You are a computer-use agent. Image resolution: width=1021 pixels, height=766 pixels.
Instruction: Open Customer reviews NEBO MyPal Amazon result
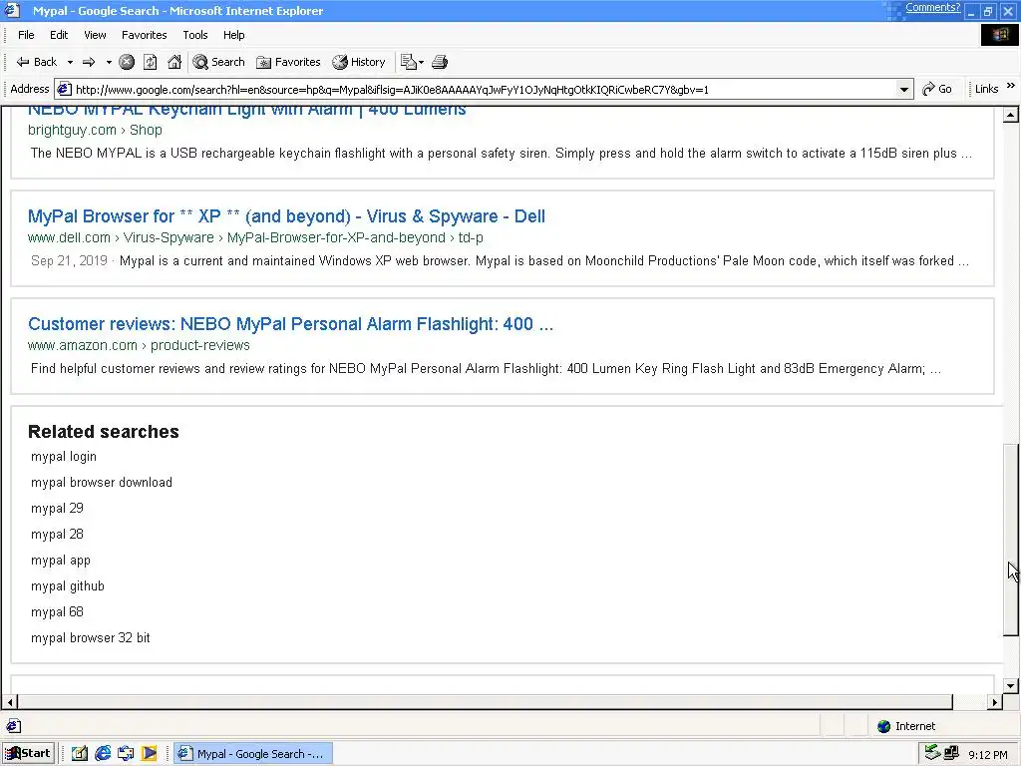pos(290,324)
